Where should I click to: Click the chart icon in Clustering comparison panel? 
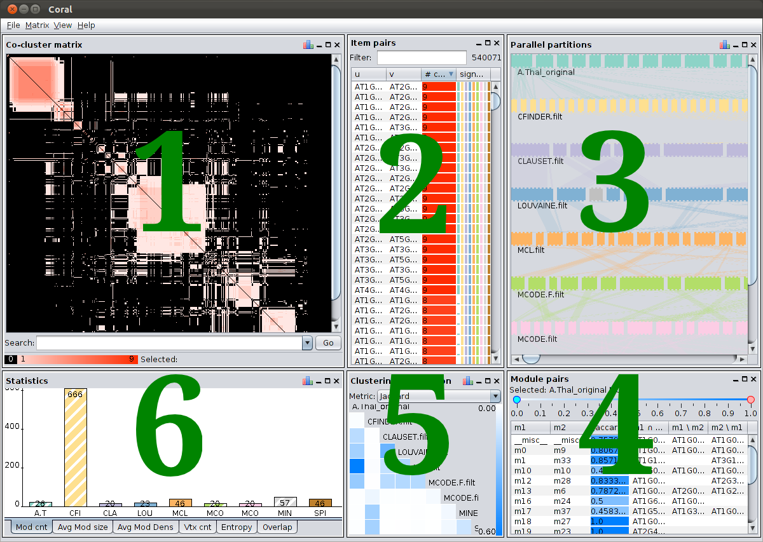pos(468,381)
